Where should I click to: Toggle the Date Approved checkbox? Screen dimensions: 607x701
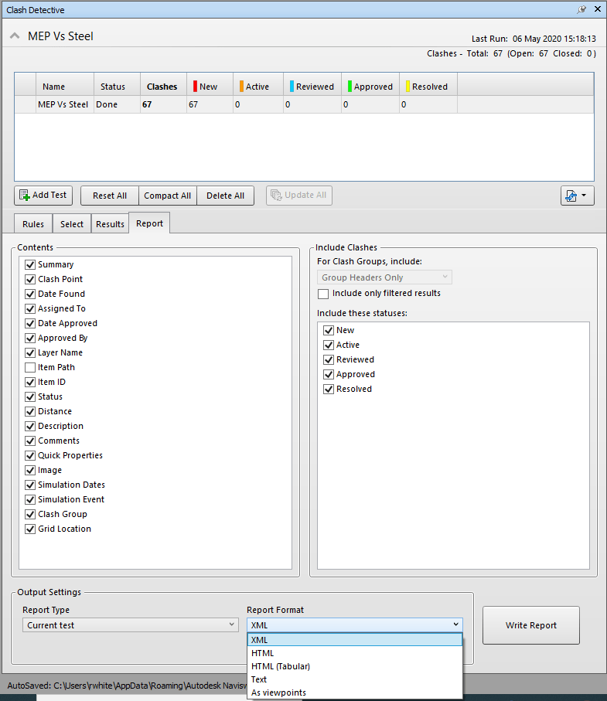coord(30,323)
